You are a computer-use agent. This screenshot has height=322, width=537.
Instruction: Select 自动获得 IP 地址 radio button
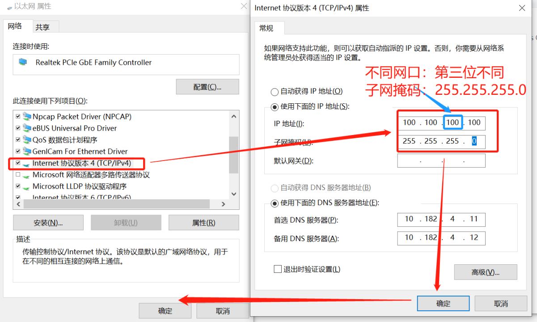tap(275, 92)
